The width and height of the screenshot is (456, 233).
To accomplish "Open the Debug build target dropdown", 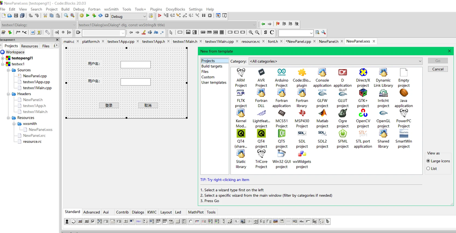I will [129, 16].
